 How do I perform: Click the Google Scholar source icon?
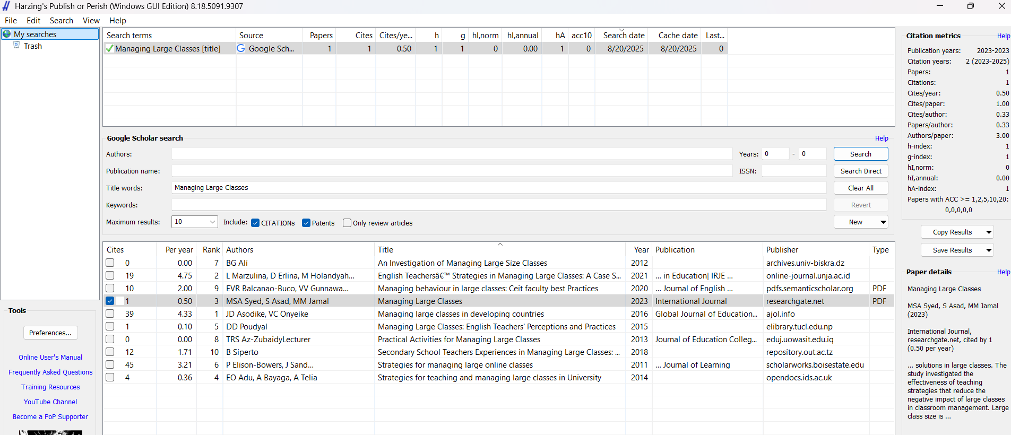(x=241, y=48)
